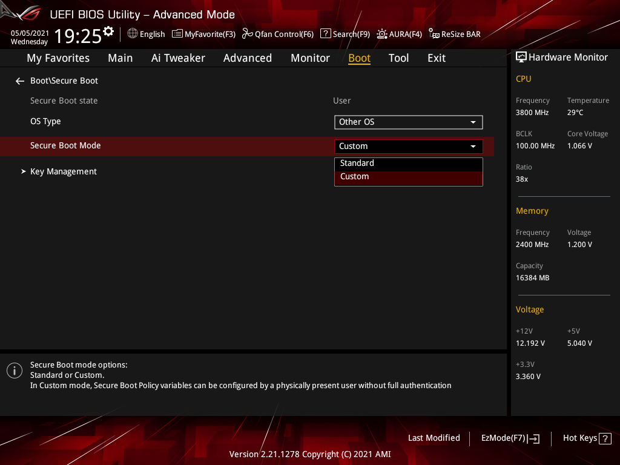This screenshot has height=465, width=620.
Task: Click the 3.360 V reading
Action: (528, 377)
